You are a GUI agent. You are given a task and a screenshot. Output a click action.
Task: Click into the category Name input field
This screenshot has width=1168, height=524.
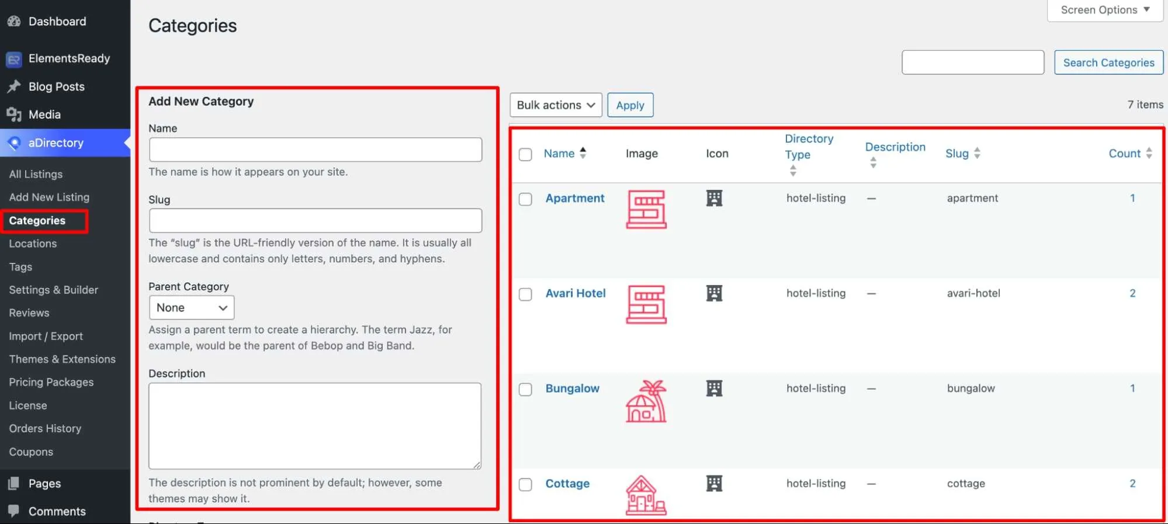[316, 150]
